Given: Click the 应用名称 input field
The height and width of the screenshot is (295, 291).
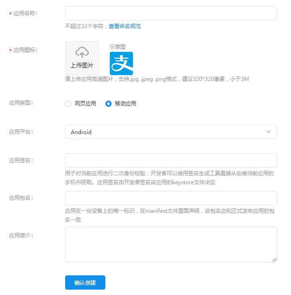Looking at the screenshot, I should tap(171, 13).
